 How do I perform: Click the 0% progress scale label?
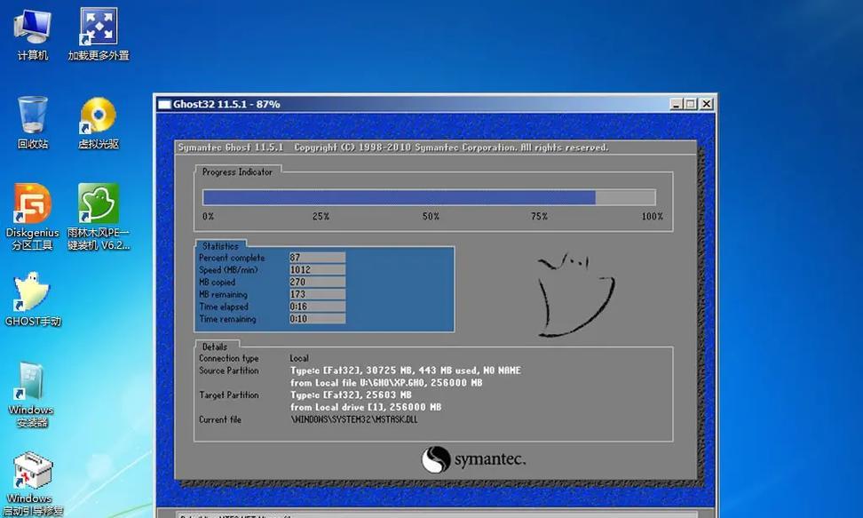[x=208, y=217]
